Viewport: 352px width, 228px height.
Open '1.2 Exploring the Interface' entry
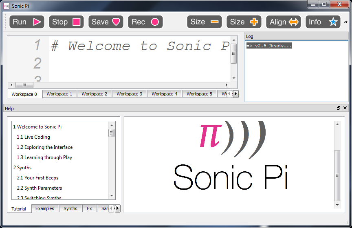[45, 147]
